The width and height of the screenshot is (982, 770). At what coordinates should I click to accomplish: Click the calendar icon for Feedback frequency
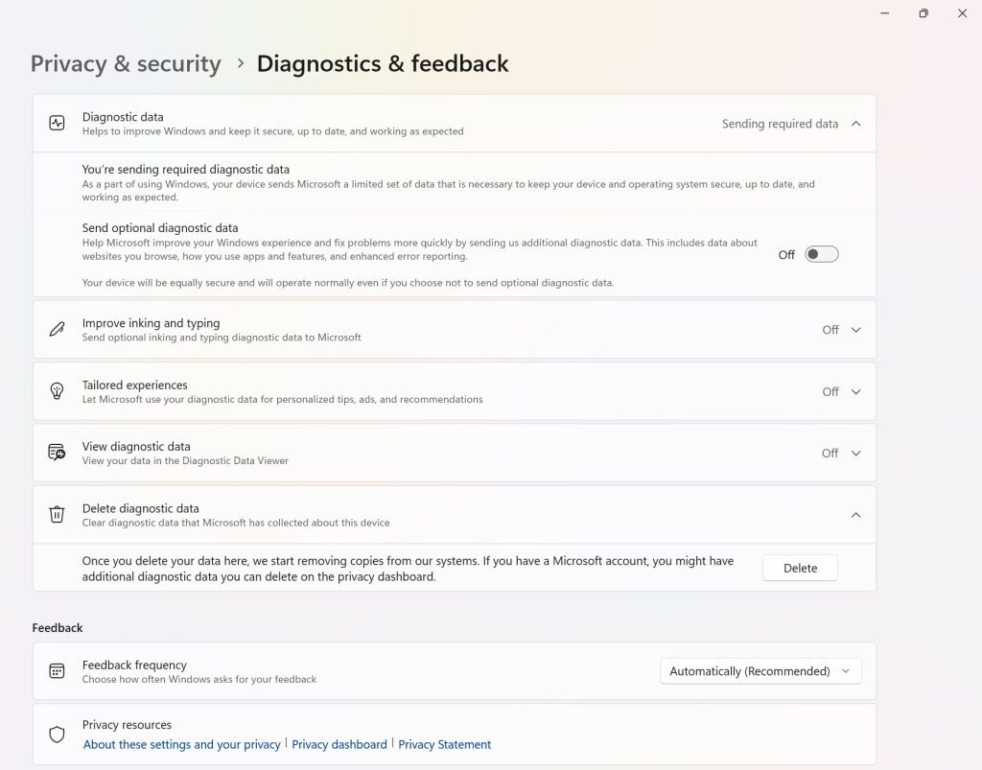coord(57,671)
